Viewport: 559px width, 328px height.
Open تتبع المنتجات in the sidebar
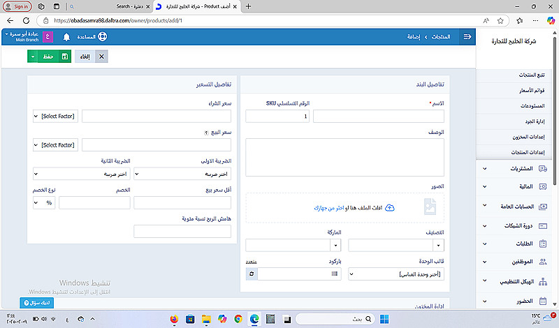click(x=532, y=75)
